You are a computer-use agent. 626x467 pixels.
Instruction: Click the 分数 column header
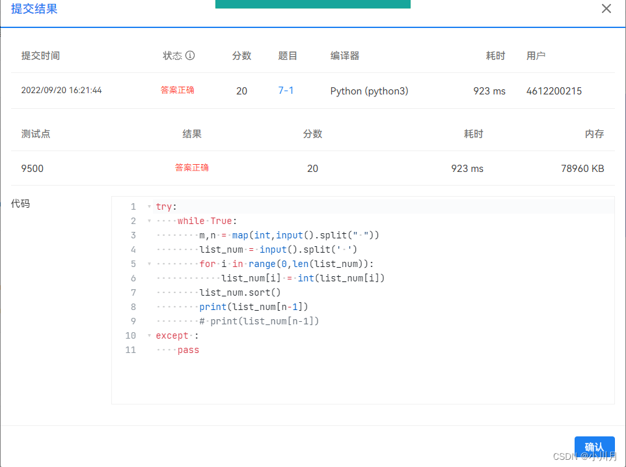[241, 55]
